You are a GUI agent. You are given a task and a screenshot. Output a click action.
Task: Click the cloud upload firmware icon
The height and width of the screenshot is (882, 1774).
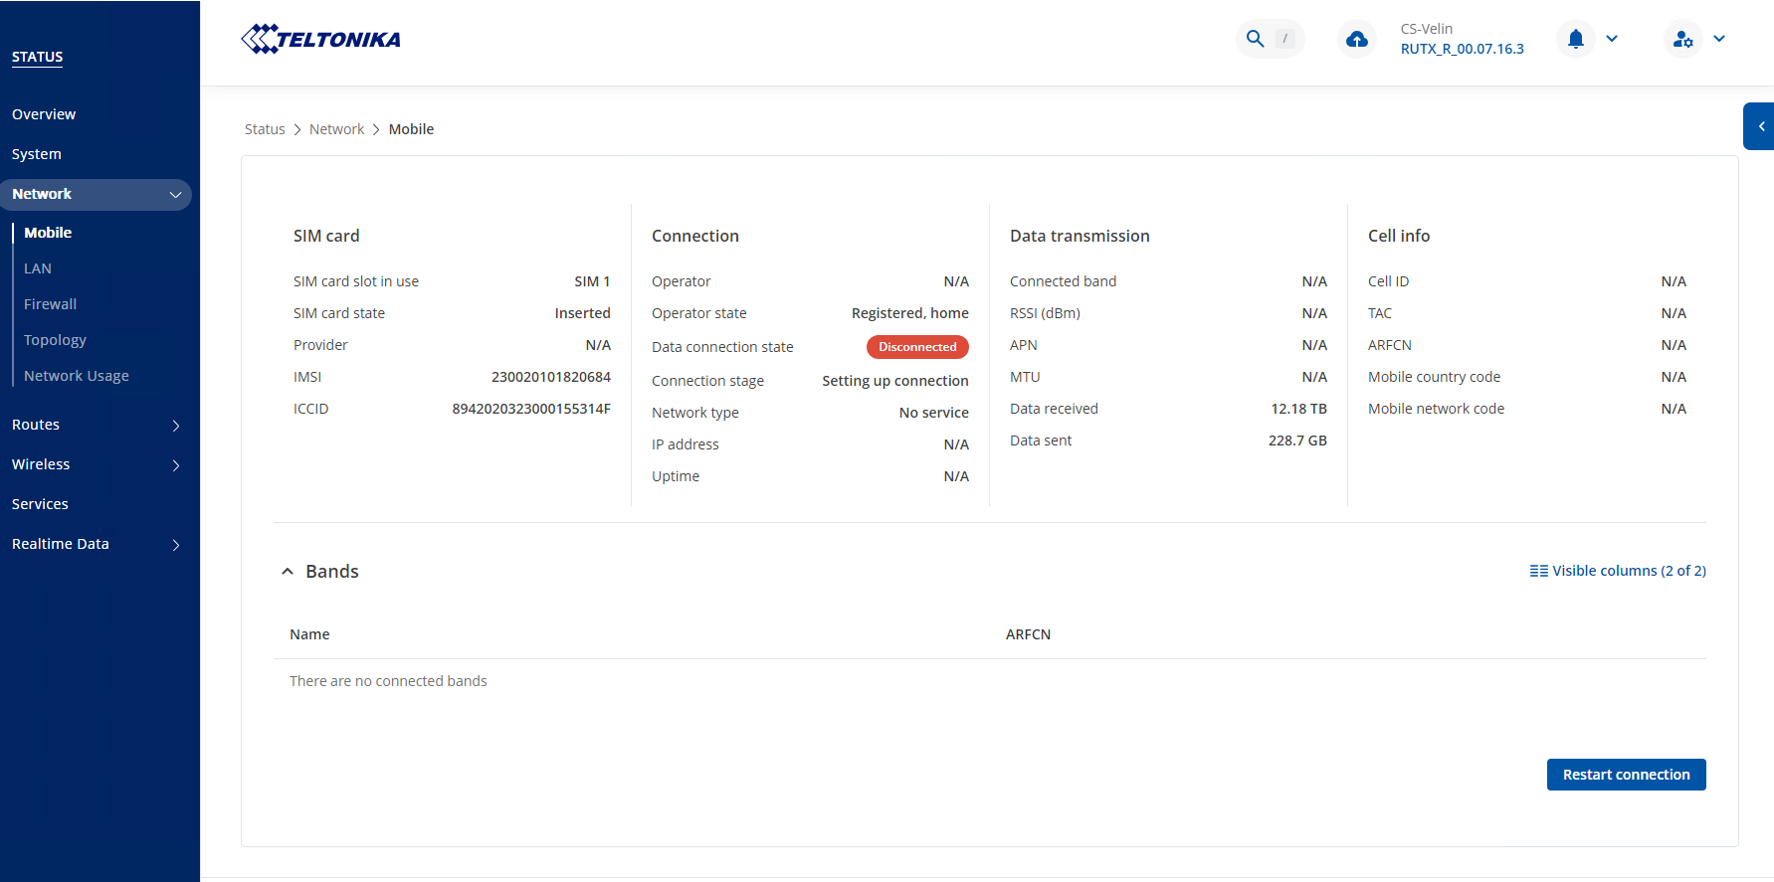tap(1356, 40)
